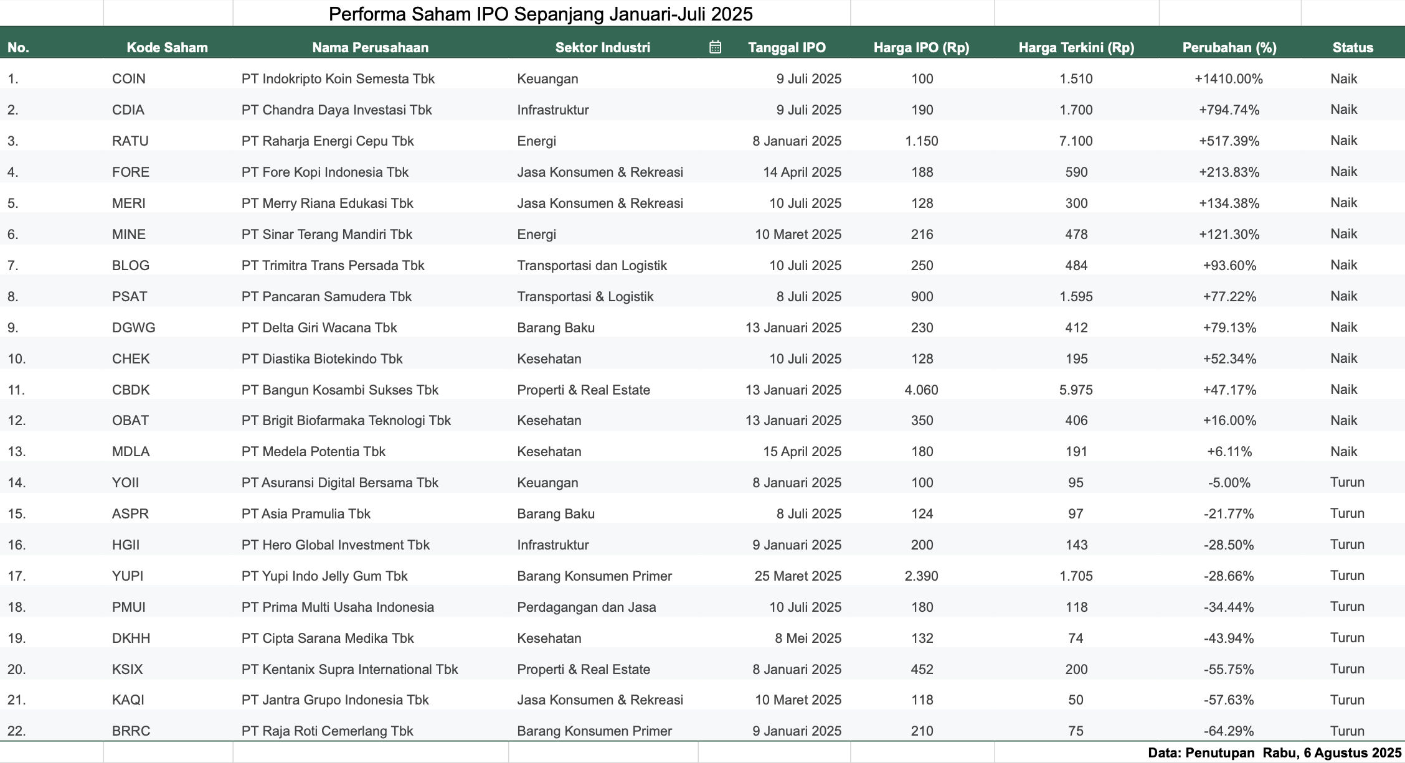This screenshot has height=763, width=1405.
Task: Click the Data Penutupan Rabu, 6 Agustus 2025 note
Action: pyautogui.click(x=1274, y=752)
